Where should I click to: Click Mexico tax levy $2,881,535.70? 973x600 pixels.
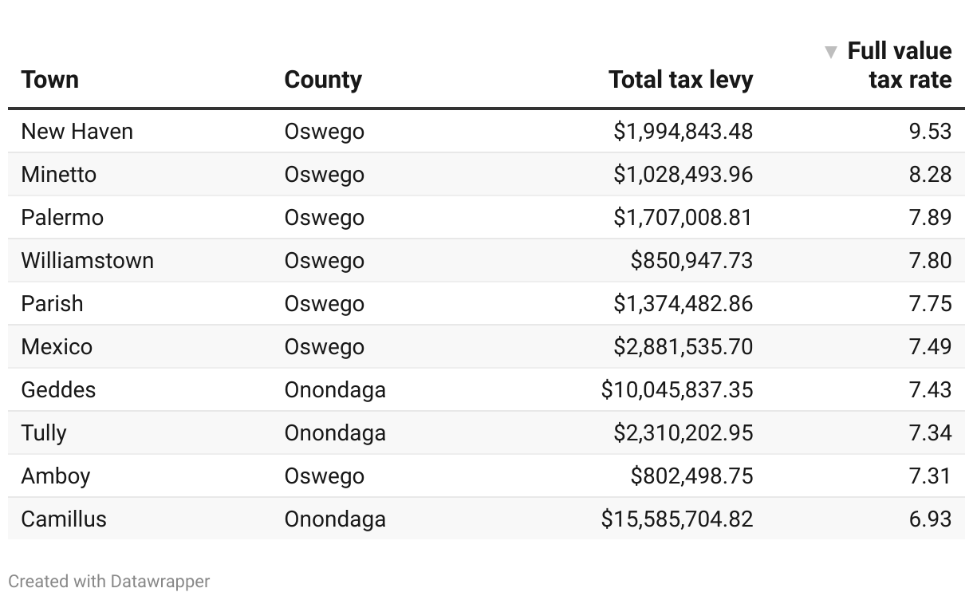[x=683, y=346]
